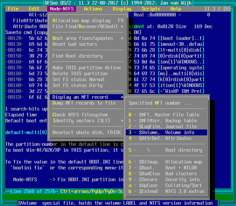Screen dimensions: 236x206
Task: Choose Specified MFT number option
Action: pos(159,103)
